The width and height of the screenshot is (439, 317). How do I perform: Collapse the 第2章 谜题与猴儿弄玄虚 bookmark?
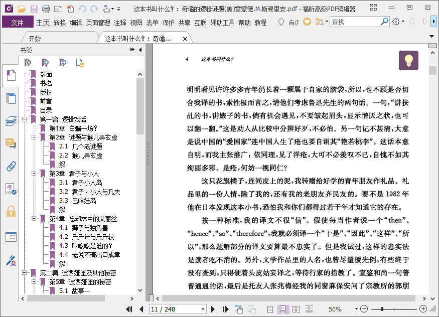coord(34,137)
